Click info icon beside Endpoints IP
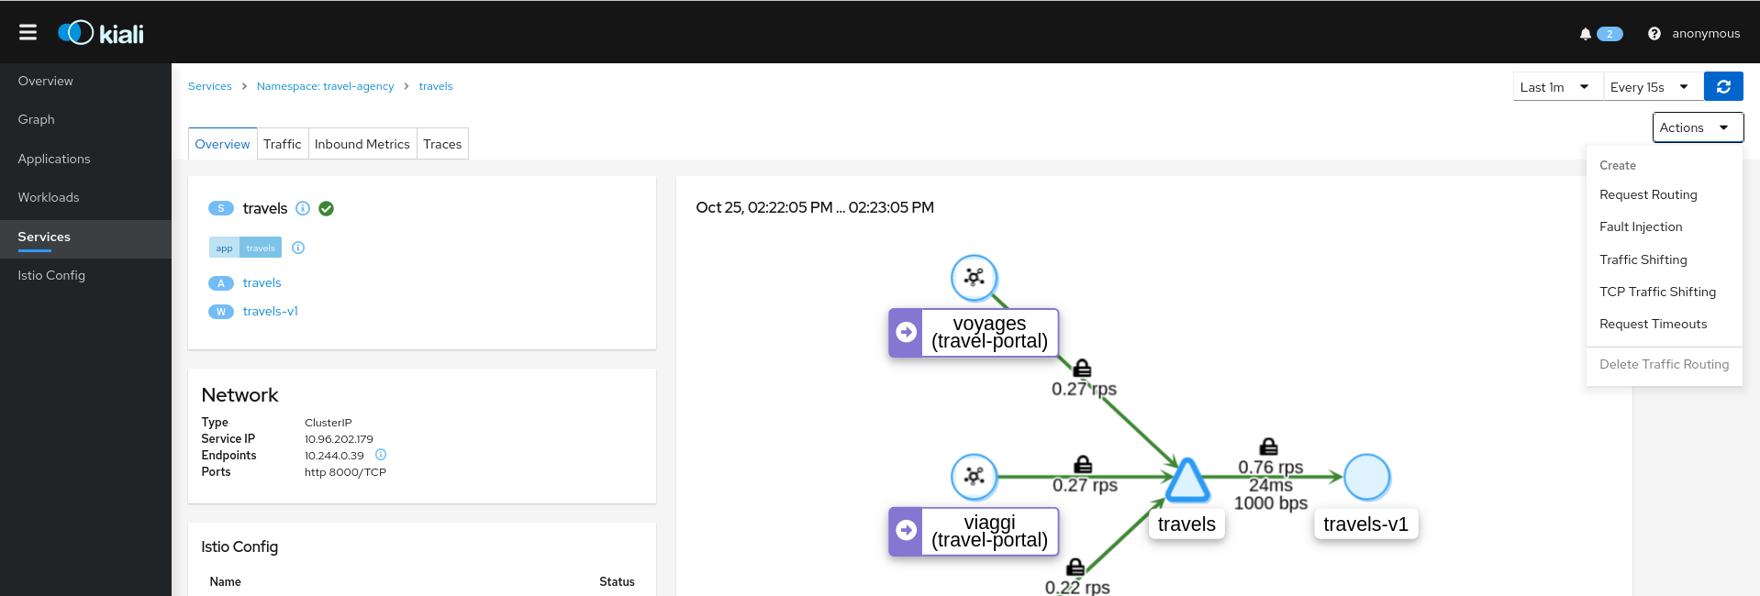 tap(381, 455)
